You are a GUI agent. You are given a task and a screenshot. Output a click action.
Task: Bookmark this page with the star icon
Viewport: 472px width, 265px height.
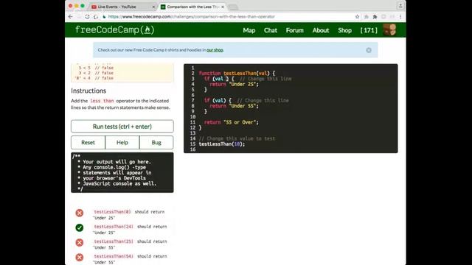[357, 17]
